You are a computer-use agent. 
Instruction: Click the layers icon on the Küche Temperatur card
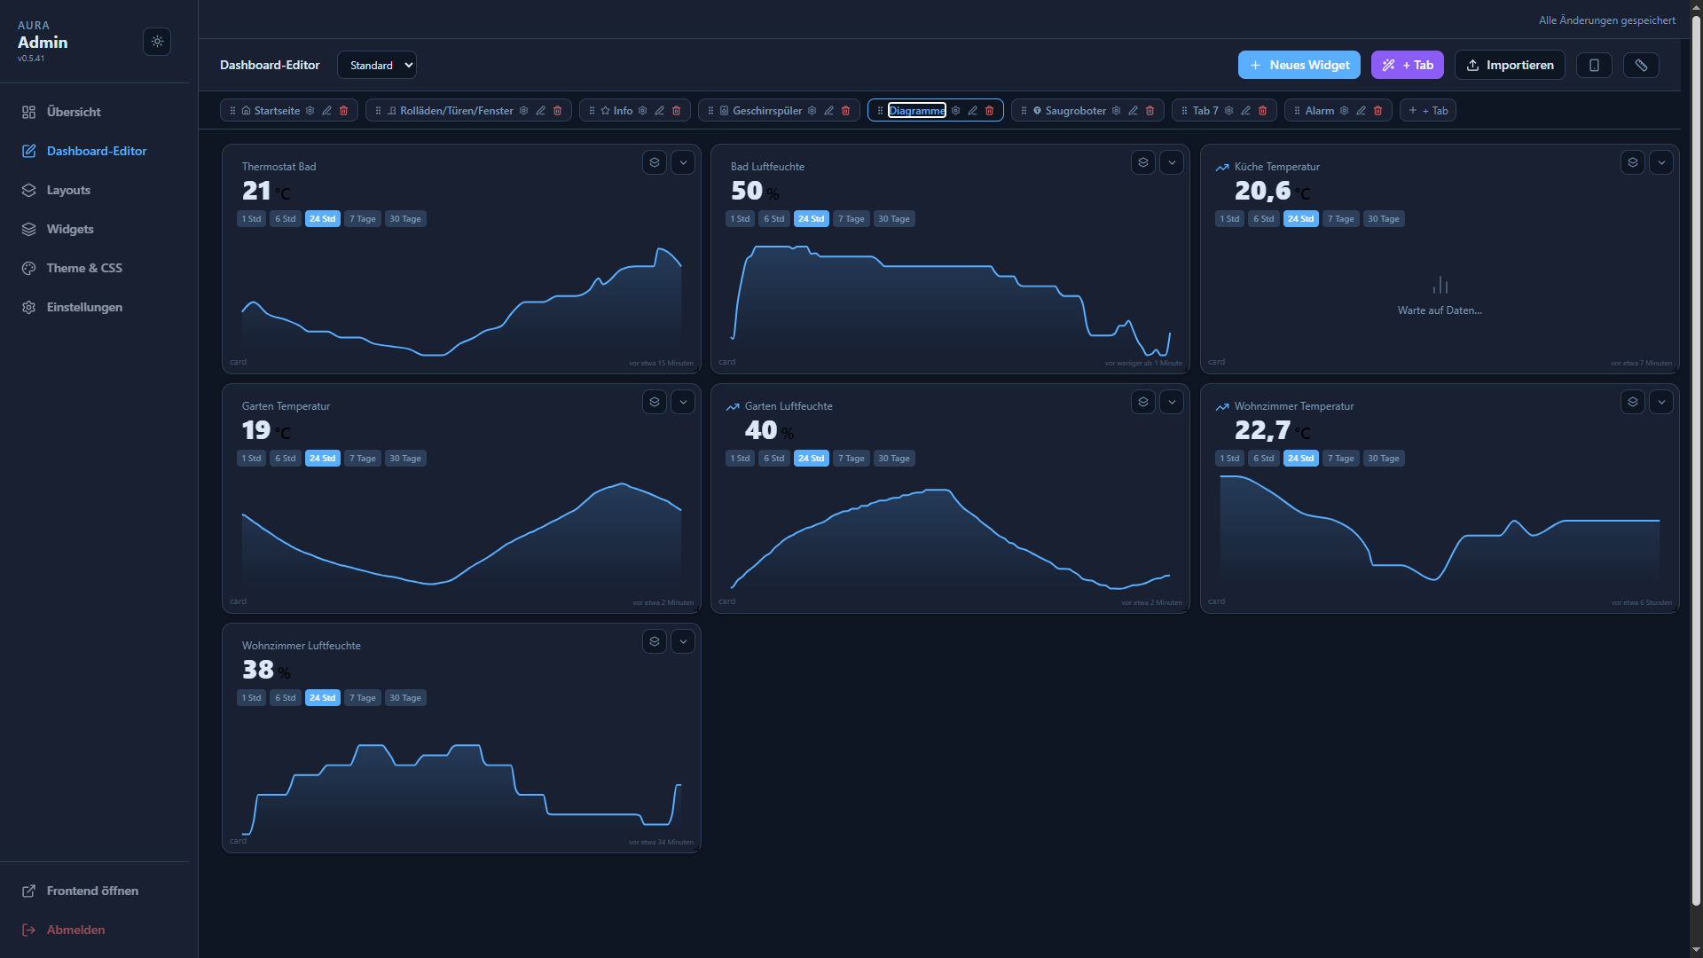click(x=1633, y=162)
